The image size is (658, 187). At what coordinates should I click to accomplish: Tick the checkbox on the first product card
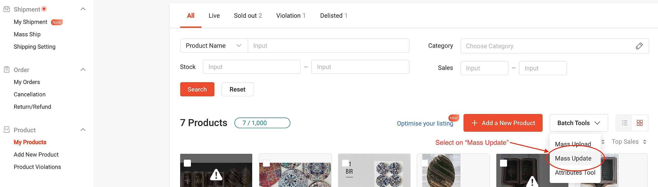pos(187,163)
